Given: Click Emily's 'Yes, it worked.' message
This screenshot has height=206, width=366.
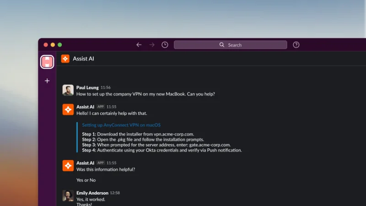Looking at the screenshot, I should click(91, 200).
